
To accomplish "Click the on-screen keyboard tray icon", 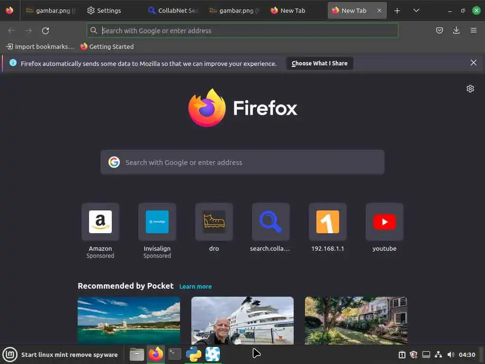I will (426, 355).
